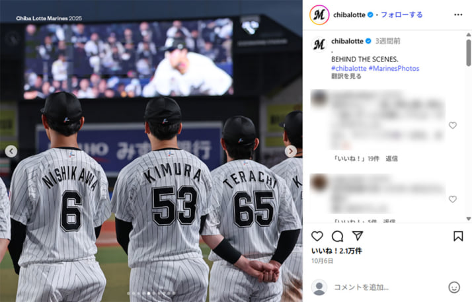Like the post with the heart icon
Image resolution: width=472 pixels, height=302 pixels.
pyautogui.click(x=317, y=237)
